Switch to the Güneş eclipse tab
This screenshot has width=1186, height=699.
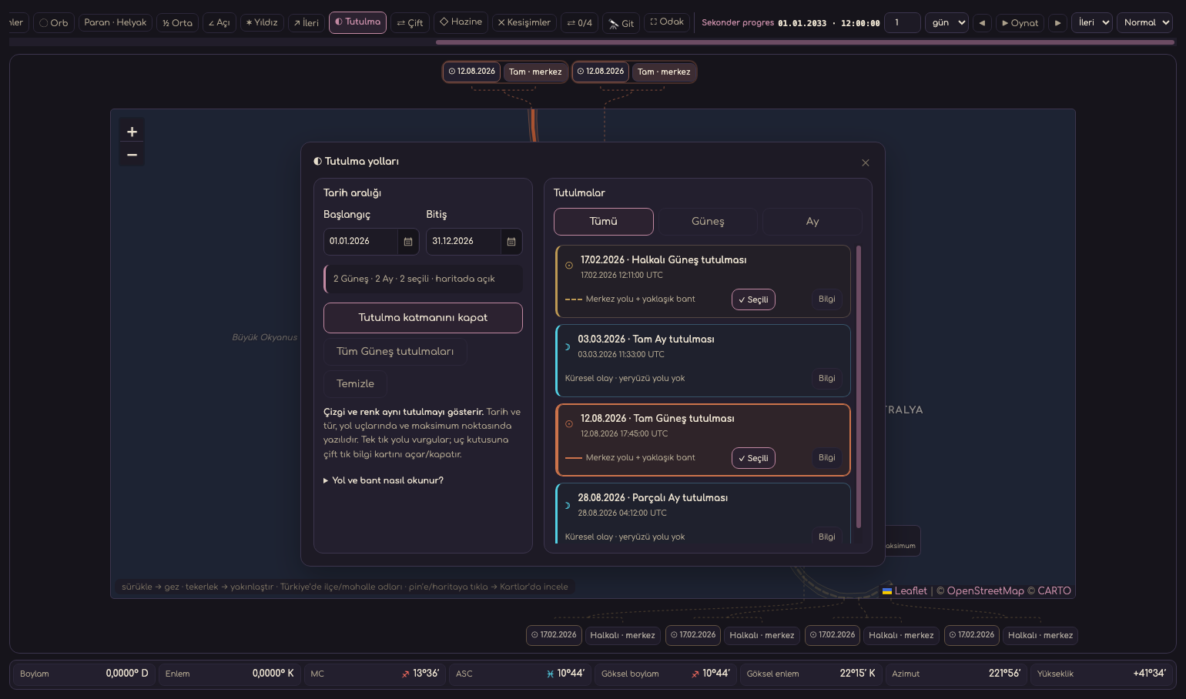(x=708, y=222)
